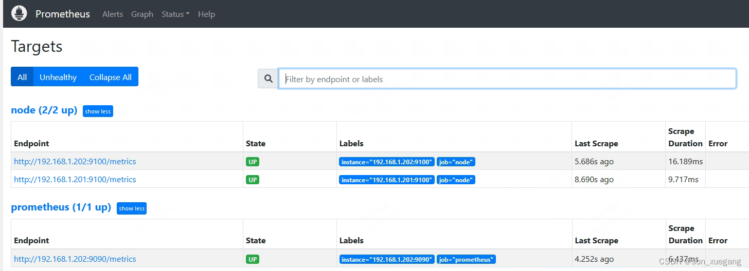The image size is (749, 271).
Task: Click Labels header in node table
Action: coord(351,144)
